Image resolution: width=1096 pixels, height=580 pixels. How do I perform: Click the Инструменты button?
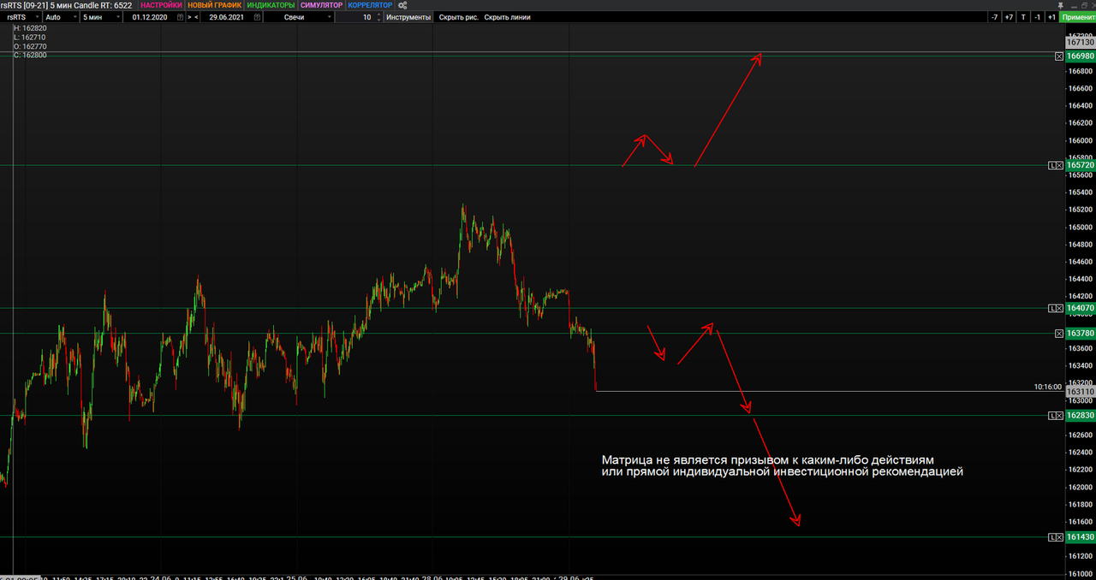408,17
